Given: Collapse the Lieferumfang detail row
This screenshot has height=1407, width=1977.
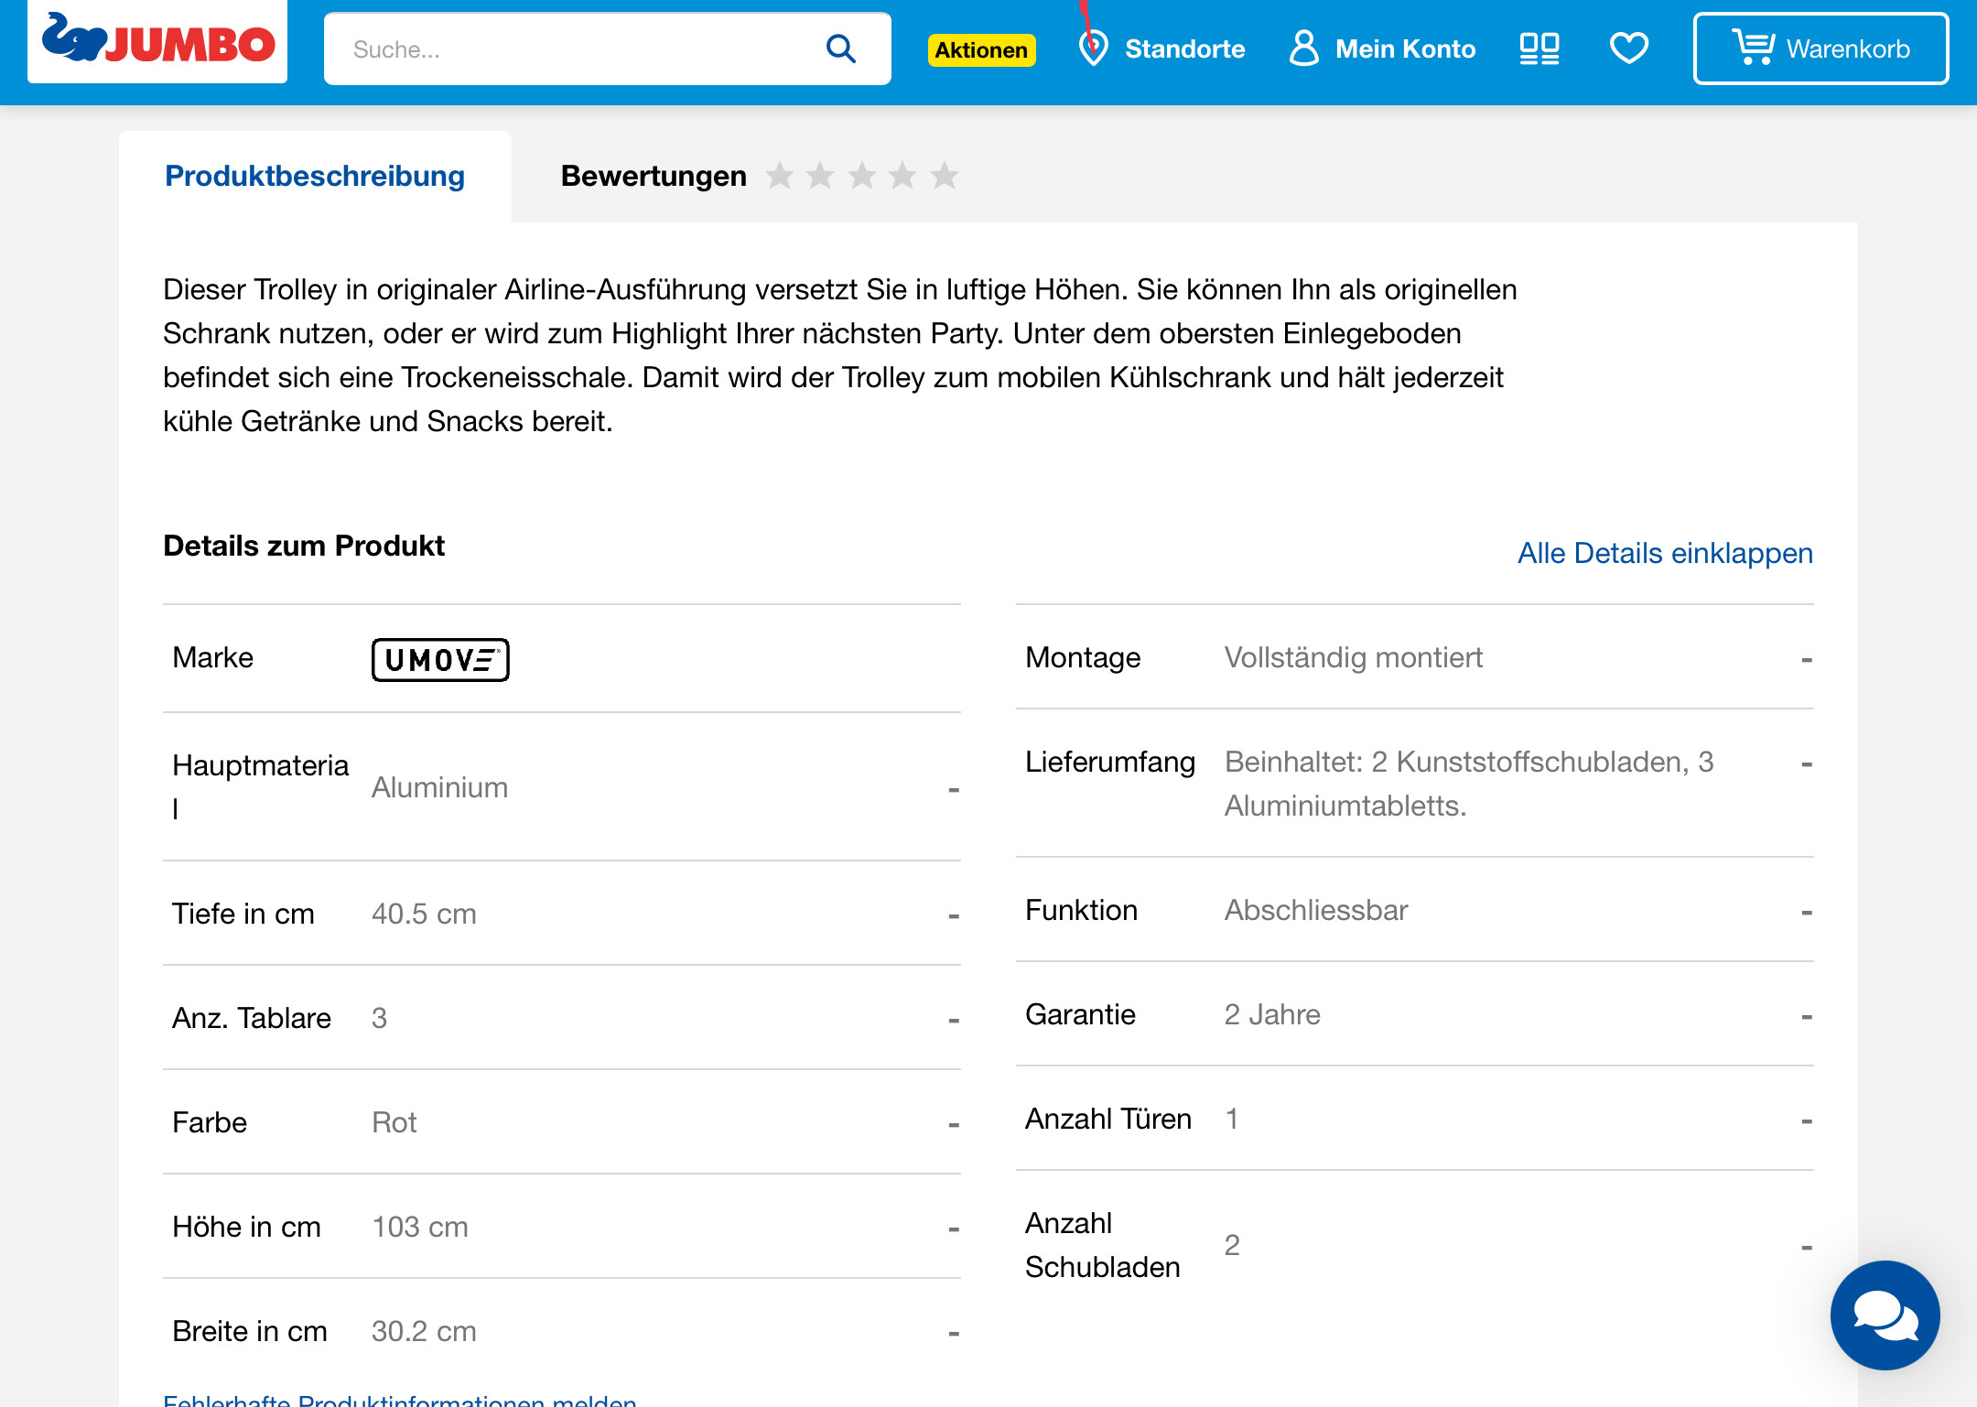Looking at the screenshot, I should point(1806,763).
